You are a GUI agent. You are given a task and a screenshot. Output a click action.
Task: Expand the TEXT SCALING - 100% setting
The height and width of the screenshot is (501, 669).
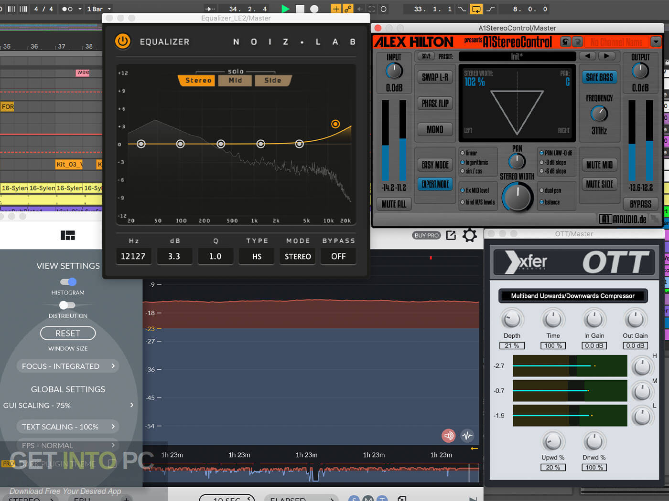pos(68,427)
